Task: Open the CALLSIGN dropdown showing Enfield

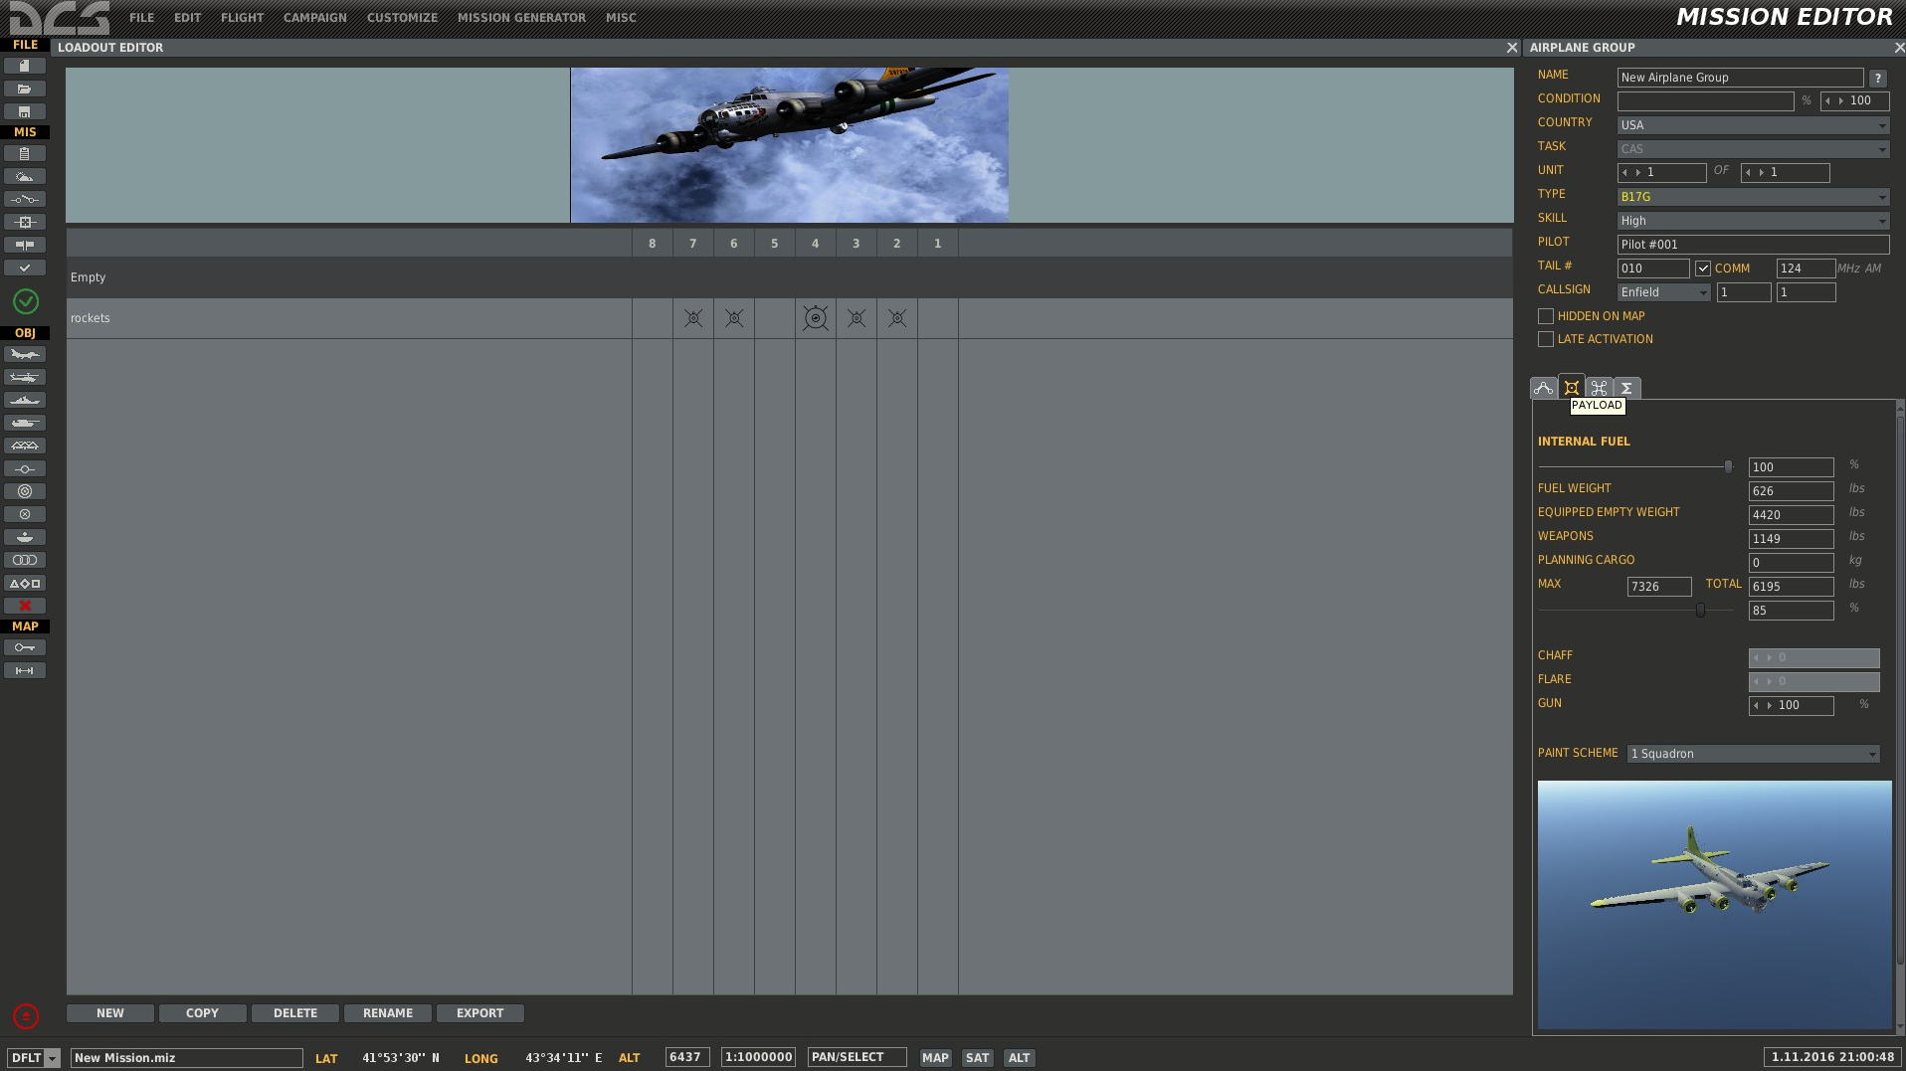Action: pos(1663,292)
